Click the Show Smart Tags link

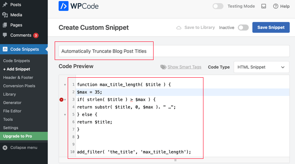click(184, 67)
